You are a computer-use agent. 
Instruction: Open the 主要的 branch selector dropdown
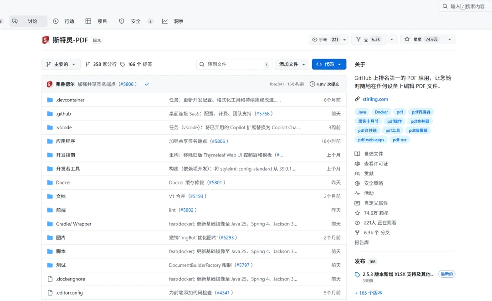tap(61, 64)
